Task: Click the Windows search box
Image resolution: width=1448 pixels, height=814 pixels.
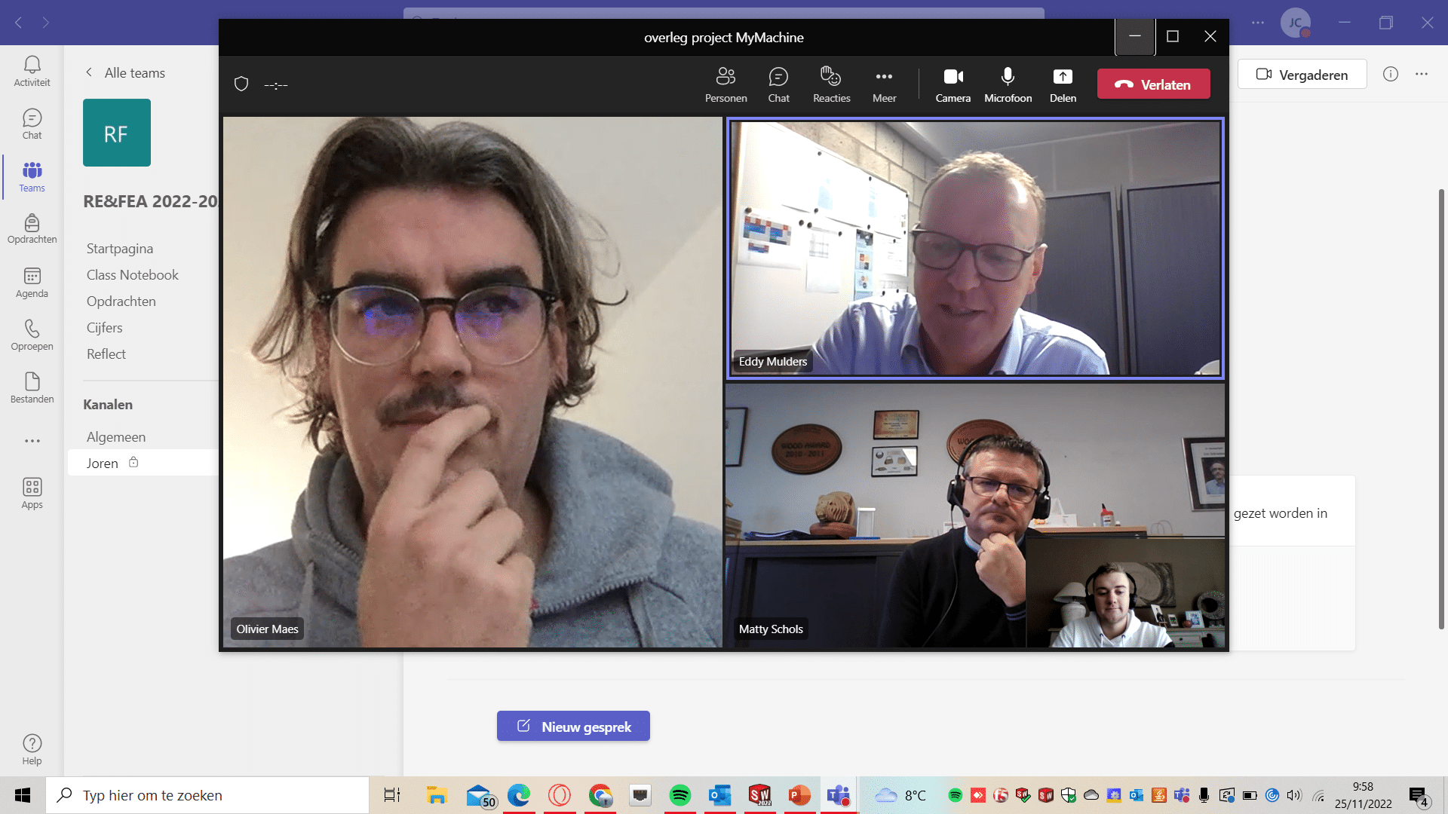Action: (x=208, y=795)
